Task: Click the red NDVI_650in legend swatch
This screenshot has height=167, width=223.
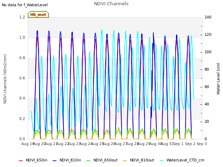Action: point(21,161)
